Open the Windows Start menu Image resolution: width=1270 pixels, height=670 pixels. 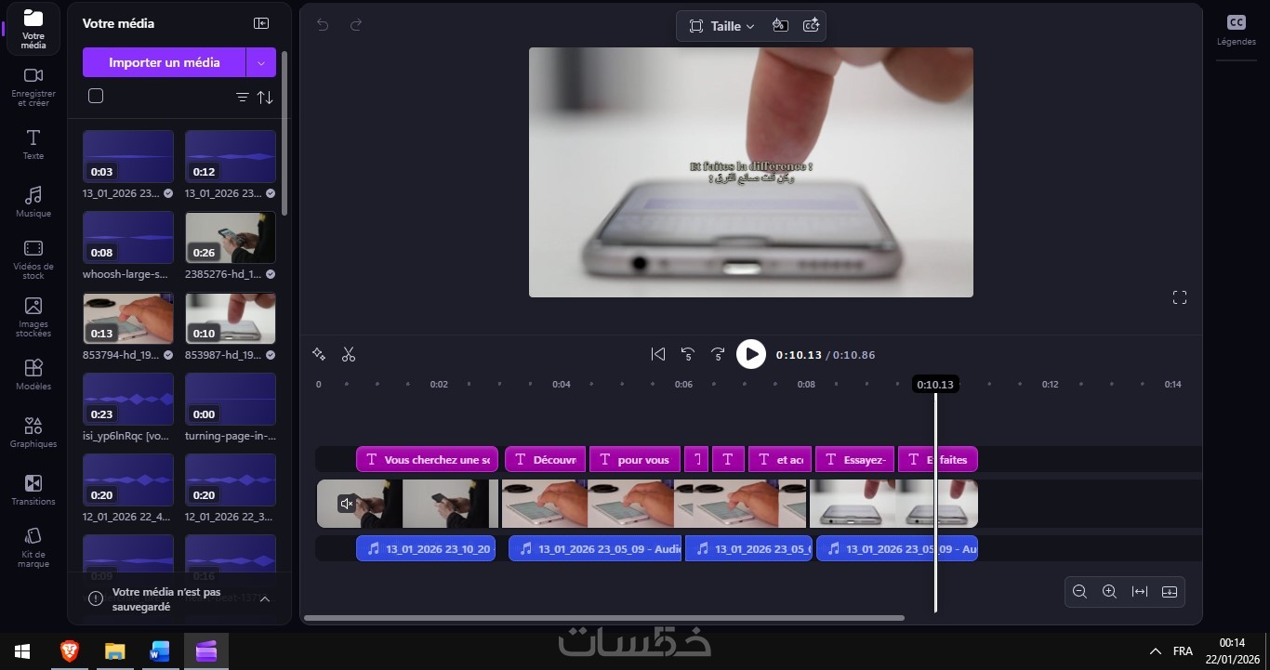click(21, 651)
